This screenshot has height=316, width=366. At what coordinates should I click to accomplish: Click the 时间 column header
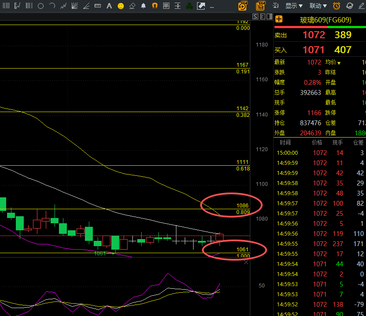click(x=285, y=142)
